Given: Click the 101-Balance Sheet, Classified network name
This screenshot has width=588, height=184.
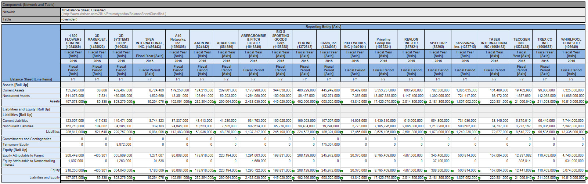Looking at the screenshot, I should click(83, 10).
